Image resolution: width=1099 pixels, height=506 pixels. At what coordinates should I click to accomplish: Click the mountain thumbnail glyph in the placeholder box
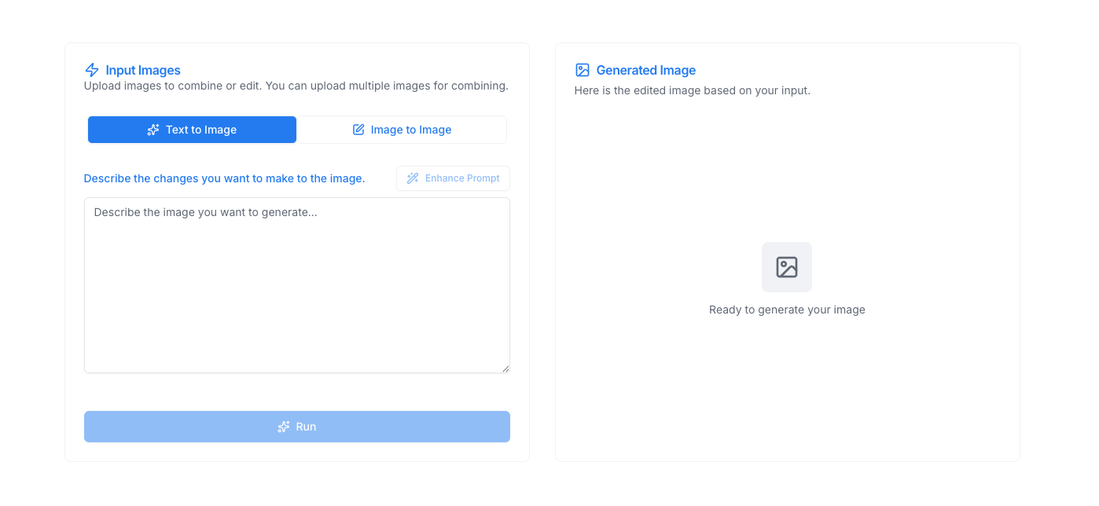point(786,268)
